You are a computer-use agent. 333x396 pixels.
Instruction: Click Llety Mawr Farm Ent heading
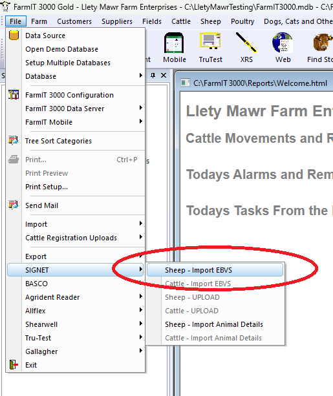coord(259,111)
